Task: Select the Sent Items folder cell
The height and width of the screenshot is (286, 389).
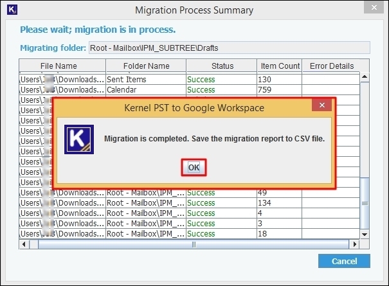Action: point(146,80)
